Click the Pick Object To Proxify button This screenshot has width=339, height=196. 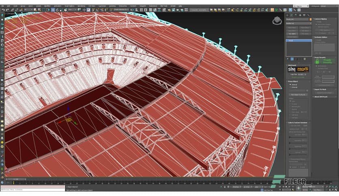pyautogui.click(x=298, y=94)
